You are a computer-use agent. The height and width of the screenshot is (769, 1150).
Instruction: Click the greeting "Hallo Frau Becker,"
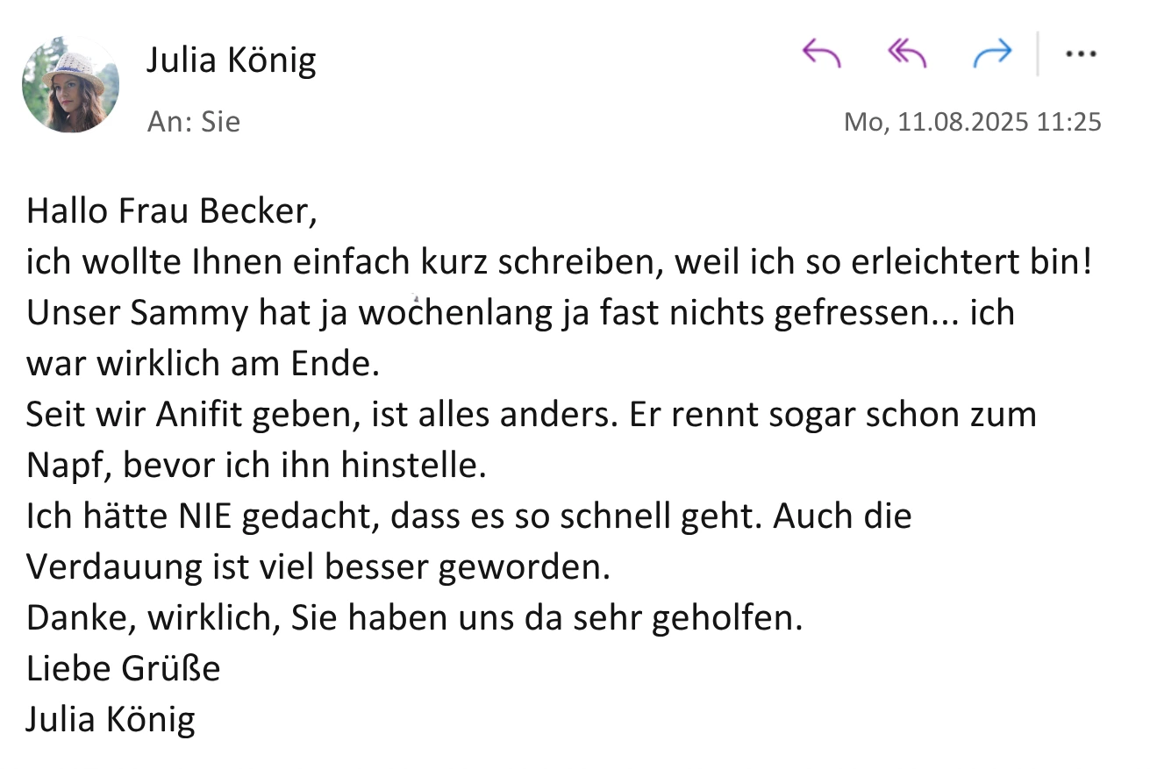point(171,211)
